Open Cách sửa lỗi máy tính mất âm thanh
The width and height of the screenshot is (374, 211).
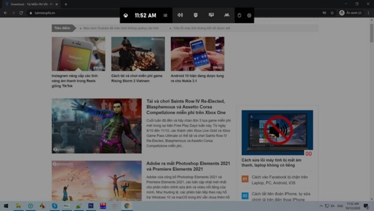coord(272,162)
